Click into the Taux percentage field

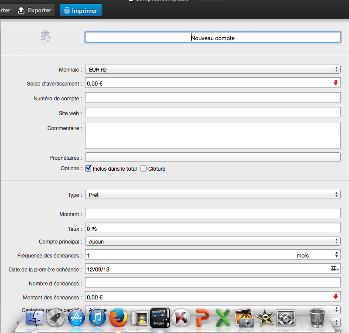(212, 228)
